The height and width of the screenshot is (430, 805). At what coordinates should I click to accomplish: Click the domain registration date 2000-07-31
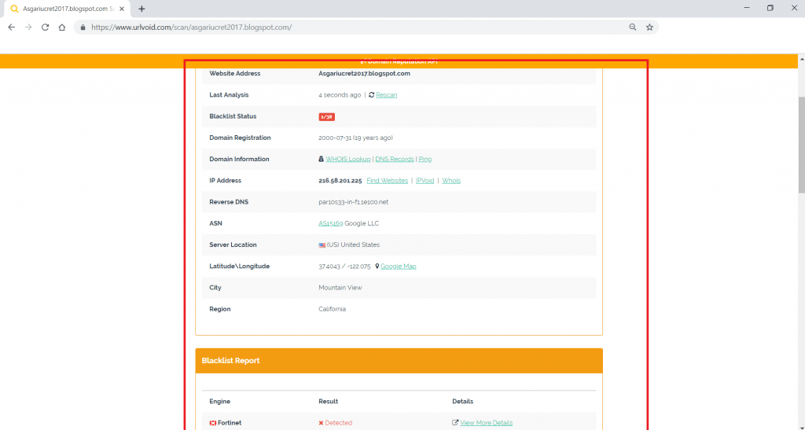335,138
